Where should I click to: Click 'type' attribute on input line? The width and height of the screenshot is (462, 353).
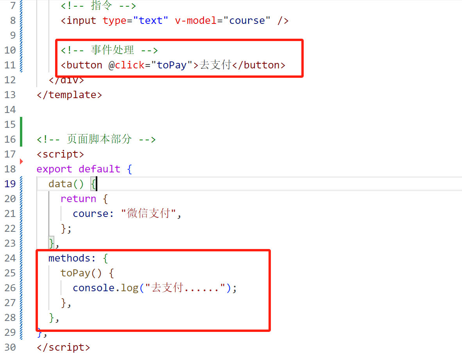pos(114,21)
